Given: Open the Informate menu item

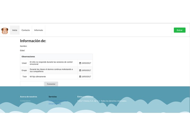Looking at the screenshot, I should tap(39, 30).
